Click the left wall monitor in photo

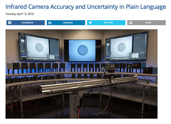[x=39, y=47]
